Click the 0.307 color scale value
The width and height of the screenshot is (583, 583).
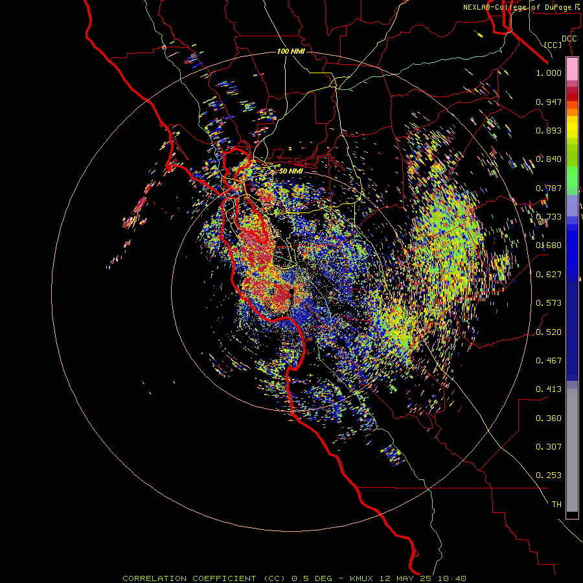(549, 447)
